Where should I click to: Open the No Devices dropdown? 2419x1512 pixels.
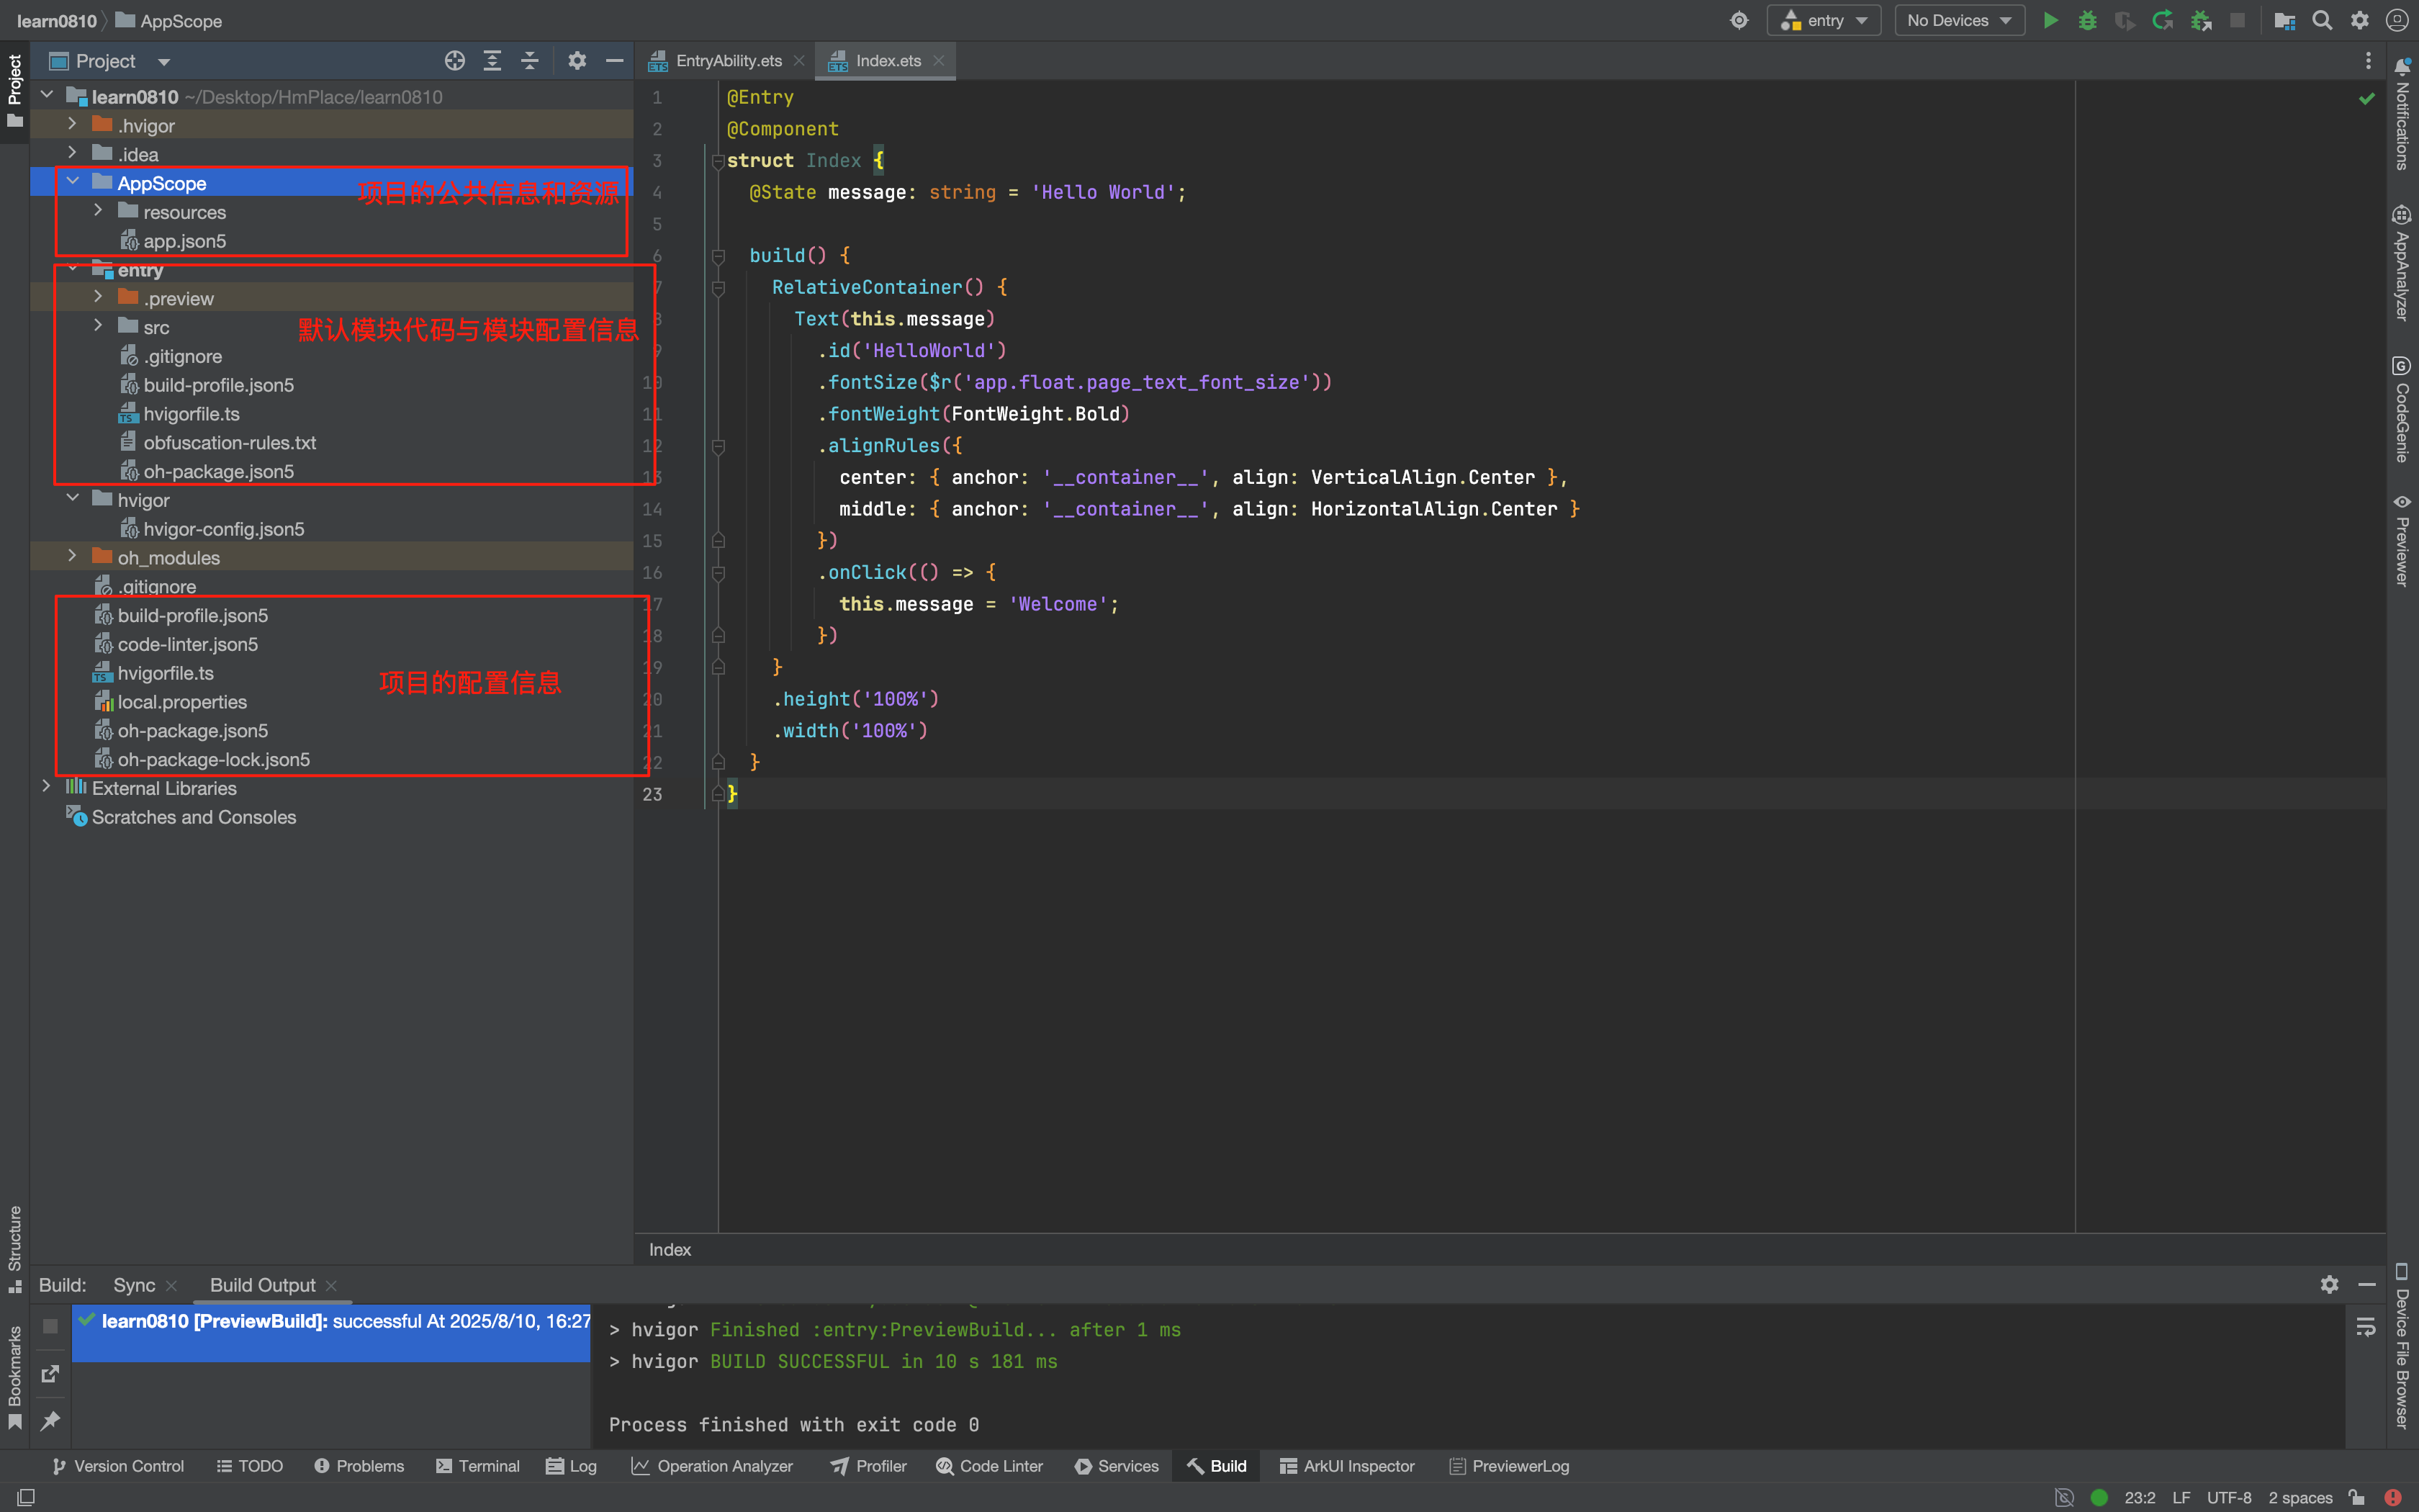1959,20
